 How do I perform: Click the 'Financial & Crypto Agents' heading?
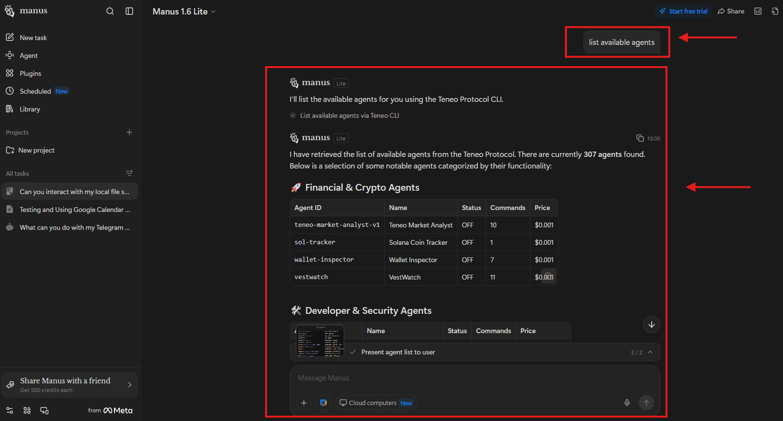363,187
